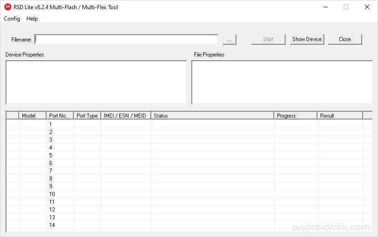Click inside the Device Properties box
This screenshot has height=237, width=378.
pos(96,82)
